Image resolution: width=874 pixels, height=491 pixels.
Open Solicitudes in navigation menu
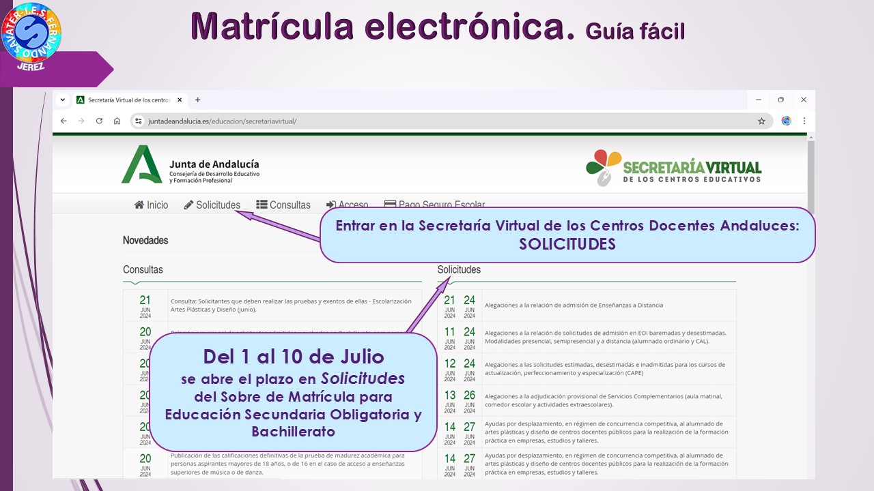click(212, 205)
